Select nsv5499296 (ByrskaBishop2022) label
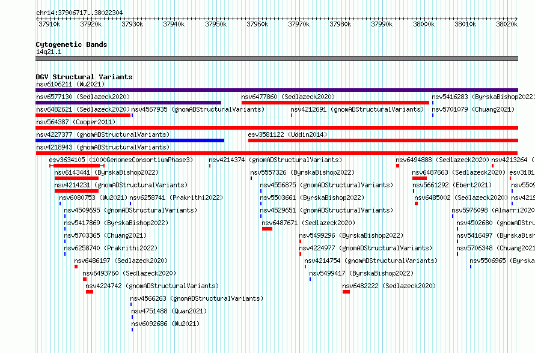 351,235
